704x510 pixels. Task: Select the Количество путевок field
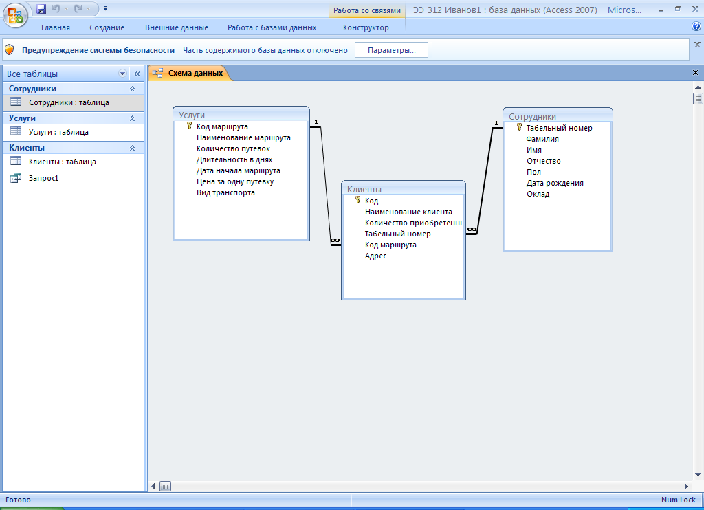coord(233,148)
